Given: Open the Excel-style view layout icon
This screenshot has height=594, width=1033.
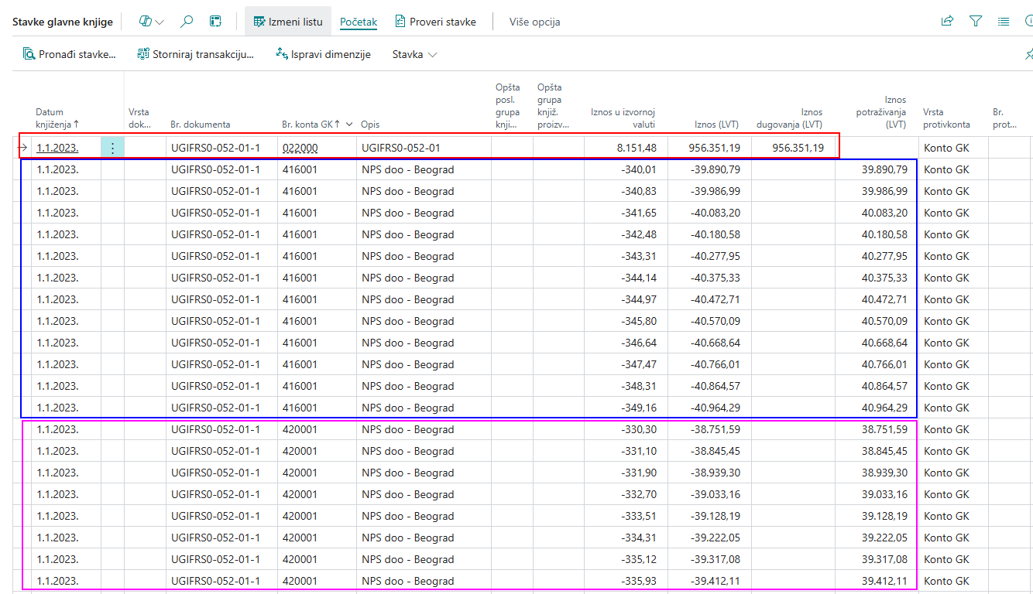Looking at the screenshot, I should (216, 22).
